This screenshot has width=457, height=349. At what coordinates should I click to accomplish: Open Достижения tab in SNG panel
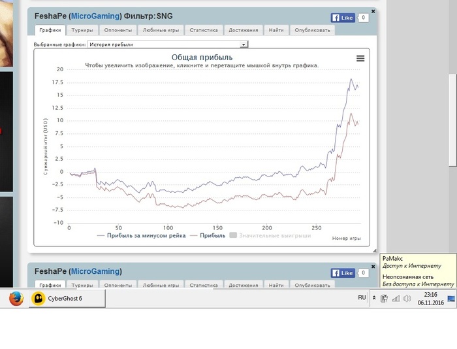[244, 30]
